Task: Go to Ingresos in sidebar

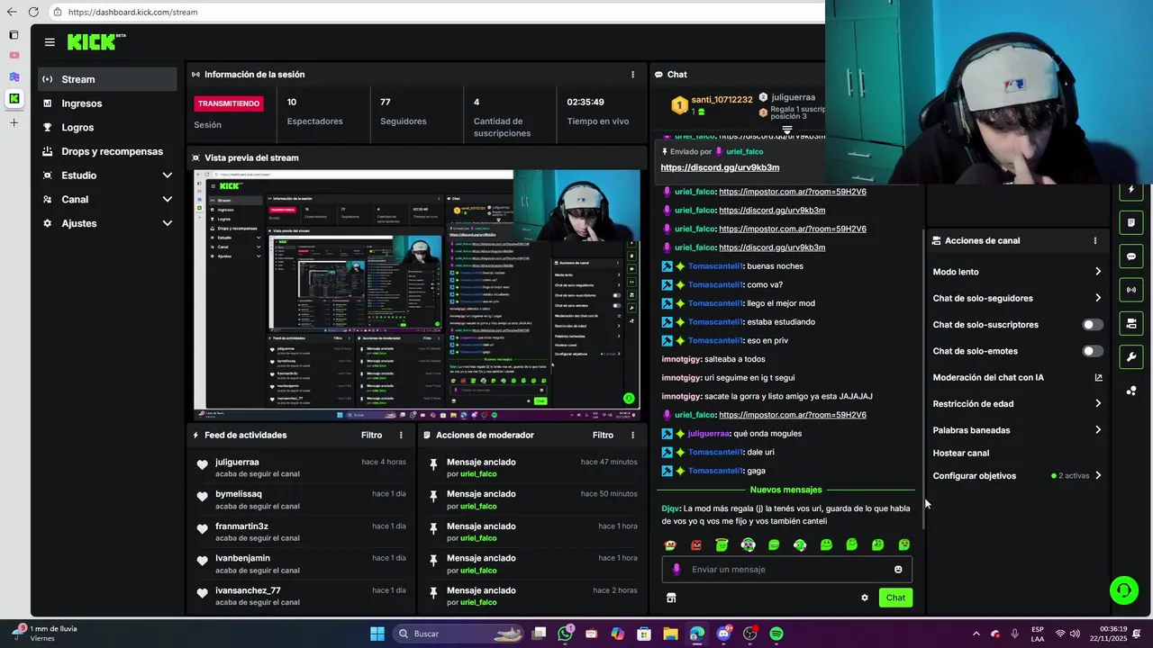Action: pos(107,103)
